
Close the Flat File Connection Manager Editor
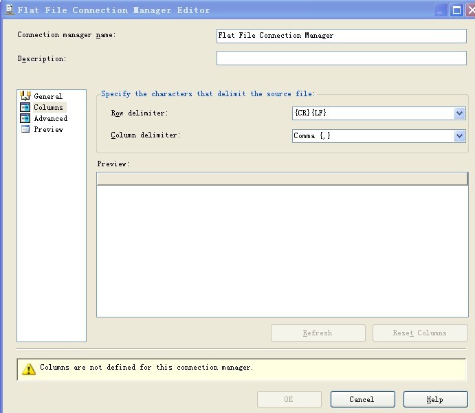pos(471,10)
